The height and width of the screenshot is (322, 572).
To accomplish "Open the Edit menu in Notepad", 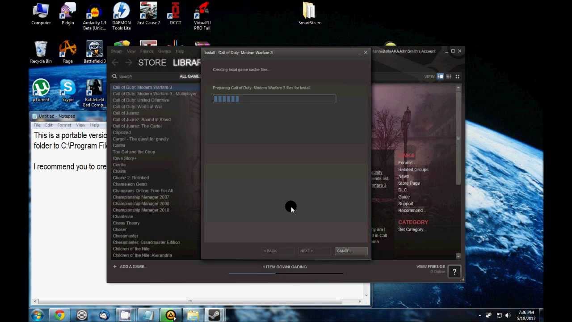I will (x=49, y=125).
